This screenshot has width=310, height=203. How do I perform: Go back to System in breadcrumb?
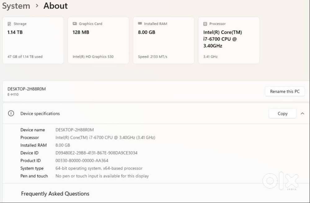click(x=16, y=6)
